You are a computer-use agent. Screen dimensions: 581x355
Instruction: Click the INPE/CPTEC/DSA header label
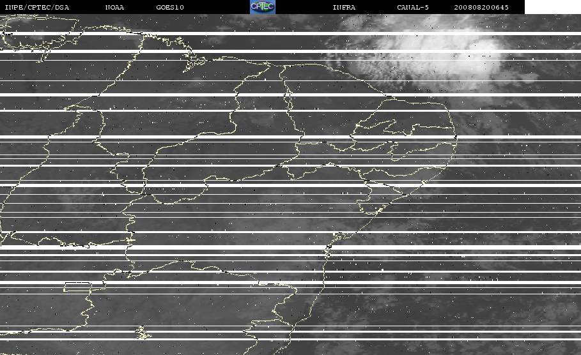[x=37, y=8]
